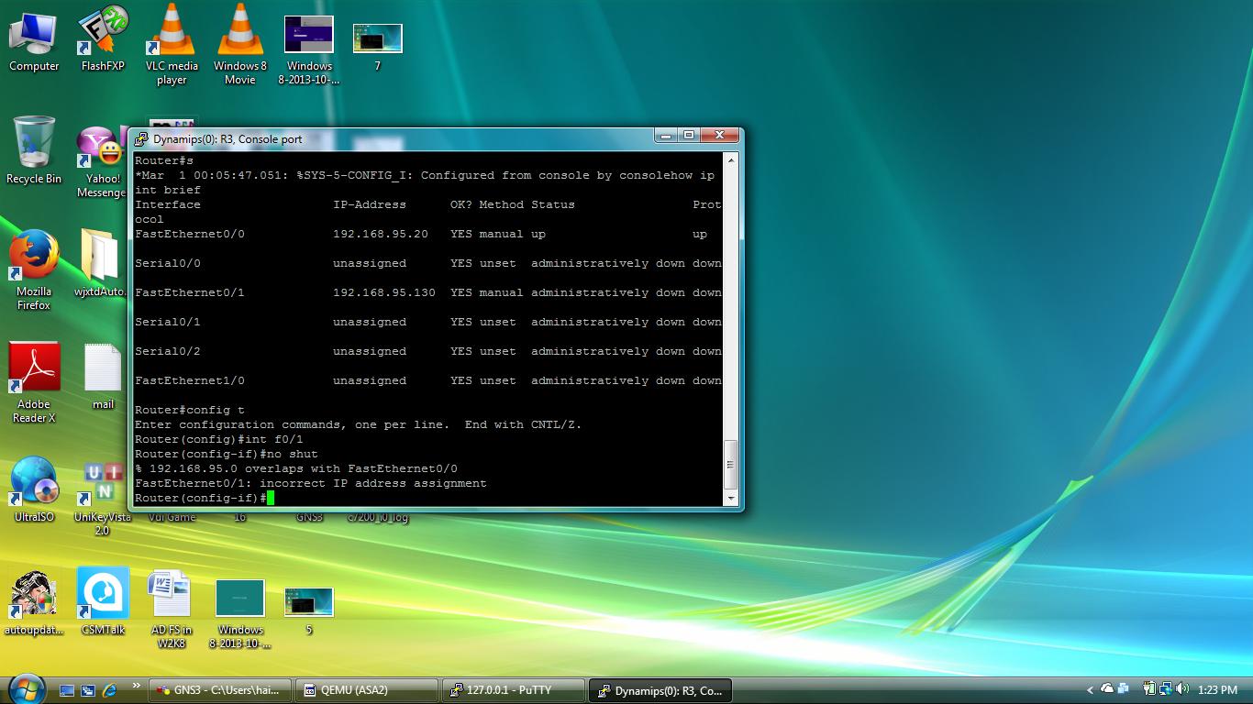Image resolution: width=1253 pixels, height=704 pixels.
Task: Click the Windows Start button
Action: tap(26, 688)
